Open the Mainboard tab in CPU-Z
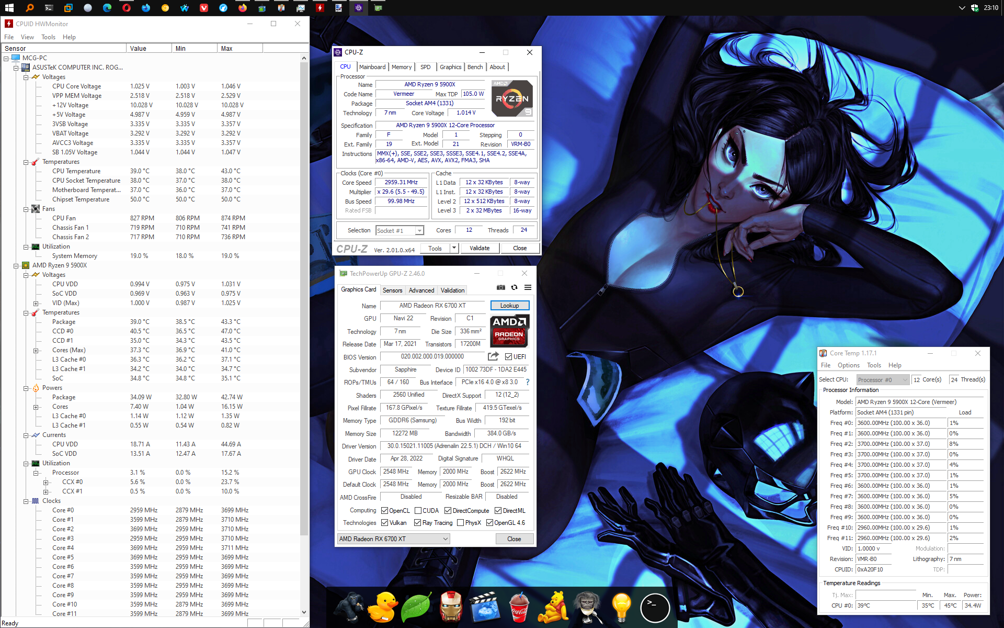Screen dimensions: 1004x628 point(372,67)
